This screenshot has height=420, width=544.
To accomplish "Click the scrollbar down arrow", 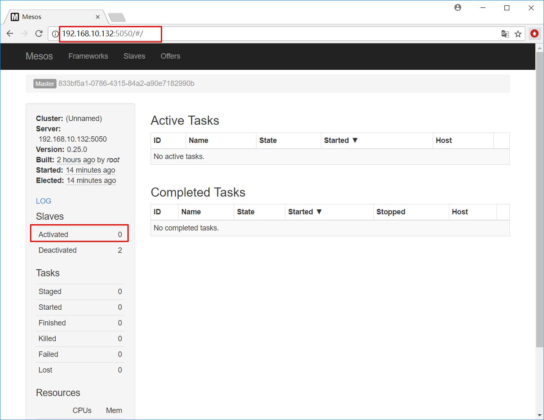I will point(539,415).
